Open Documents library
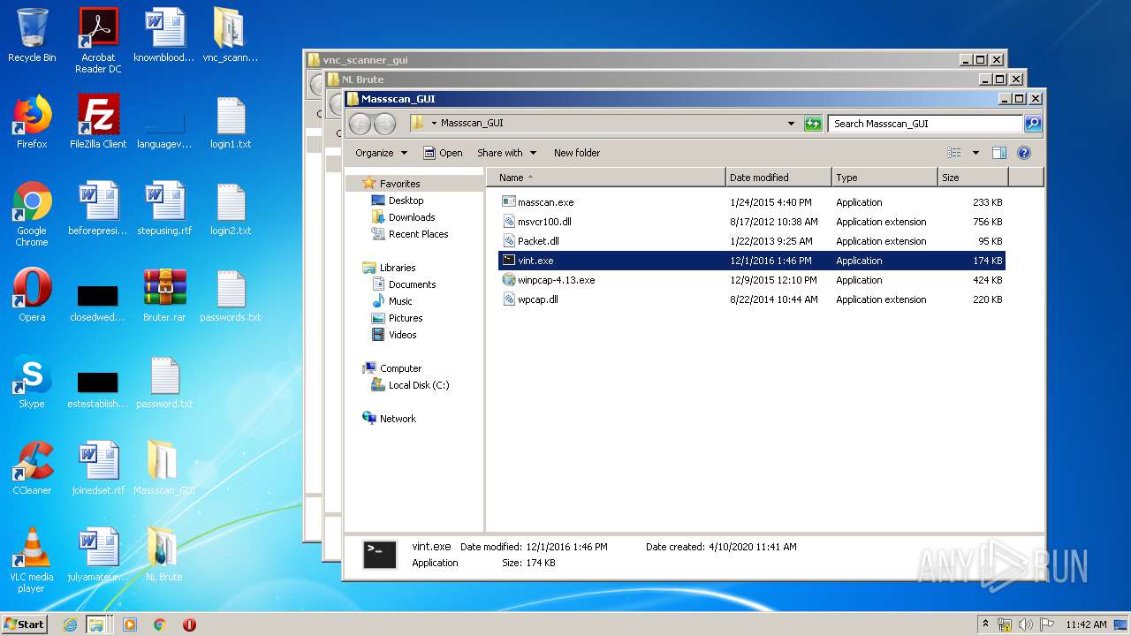Screen dimensions: 1131x636 (404, 284)
